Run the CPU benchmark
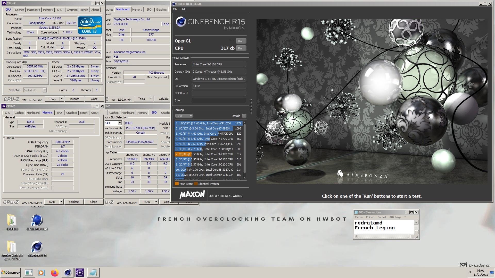This screenshot has width=495, height=278. pyautogui.click(x=241, y=48)
